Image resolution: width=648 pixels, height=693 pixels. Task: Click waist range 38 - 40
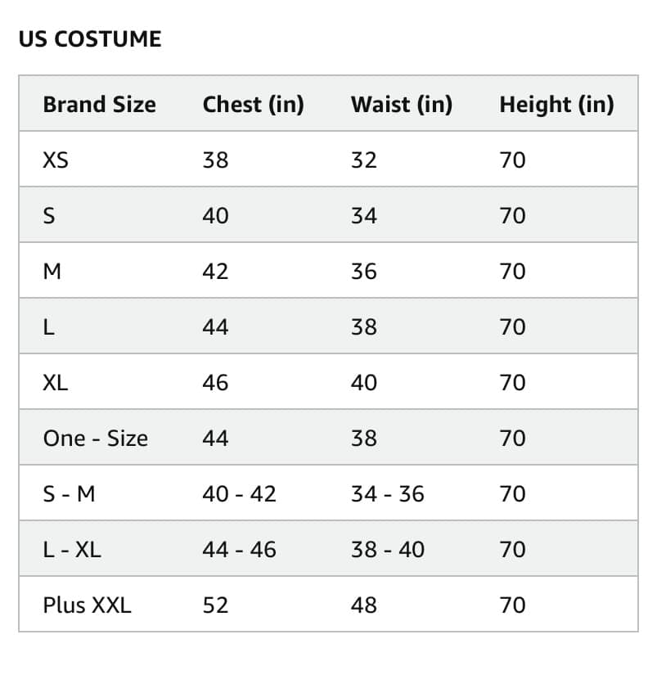388,550
